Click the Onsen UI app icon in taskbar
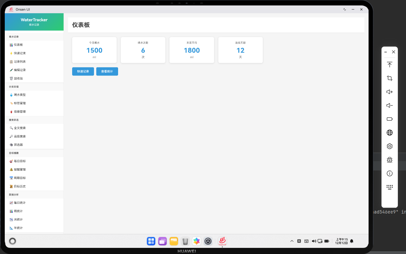Screen dimensions: 406x254 pyautogui.click(x=222, y=241)
